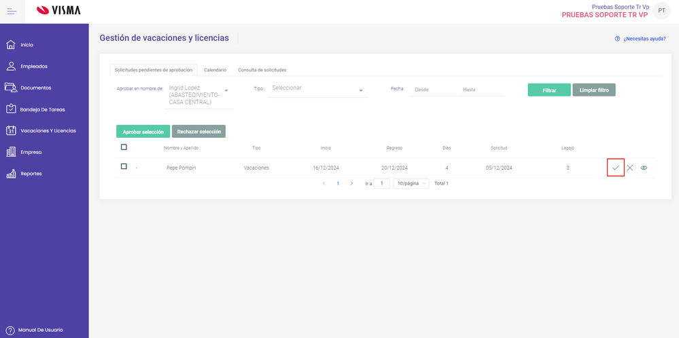Open Bandeja De Tareas icon
The width and height of the screenshot is (679, 338).
click(x=11, y=109)
